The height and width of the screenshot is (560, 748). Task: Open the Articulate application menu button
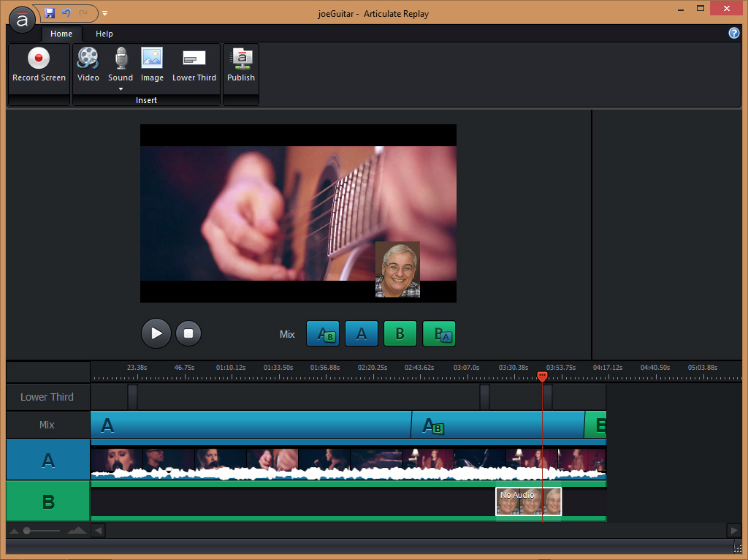pos(23,20)
